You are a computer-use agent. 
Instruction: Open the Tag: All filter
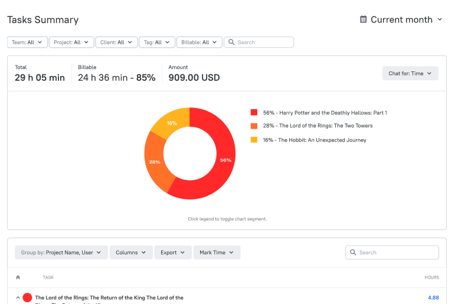click(x=157, y=43)
